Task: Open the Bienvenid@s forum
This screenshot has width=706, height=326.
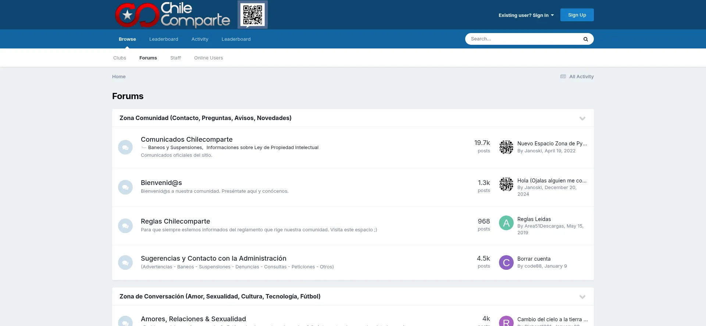Action: (161, 183)
